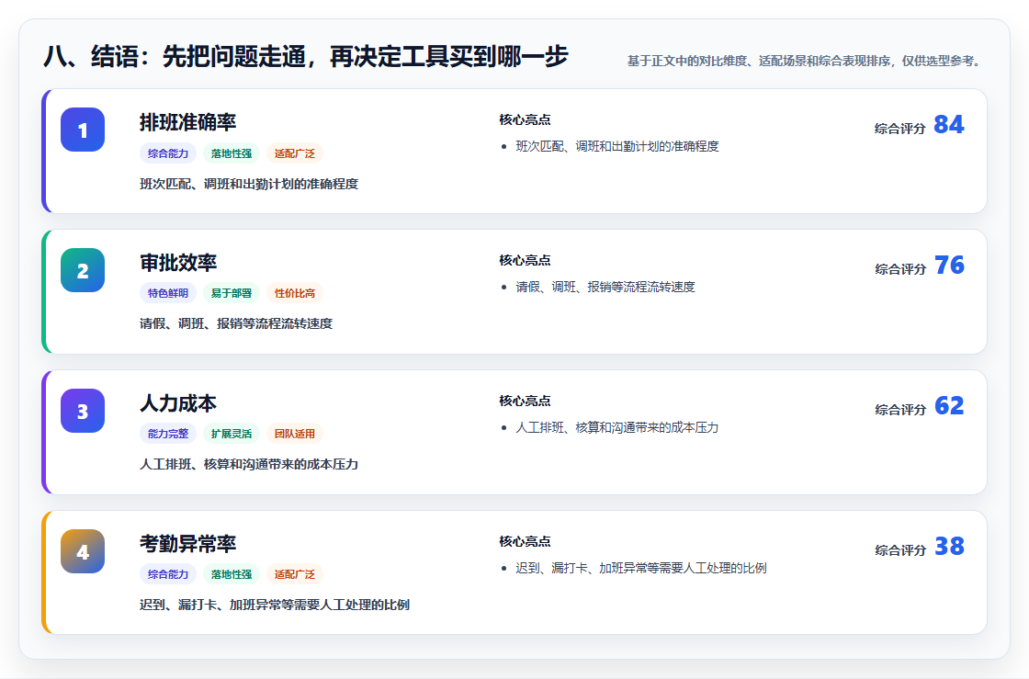Viewport: 1029px width, 679px height.
Task: Click description text under 考勤异常率 tags
Action: click(275, 605)
